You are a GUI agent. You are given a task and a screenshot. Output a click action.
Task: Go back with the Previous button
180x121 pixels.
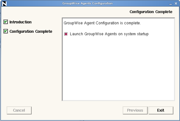coord(135,110)
